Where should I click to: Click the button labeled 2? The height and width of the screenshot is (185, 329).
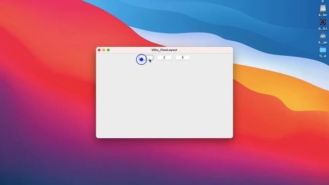(x=164, y=58)
